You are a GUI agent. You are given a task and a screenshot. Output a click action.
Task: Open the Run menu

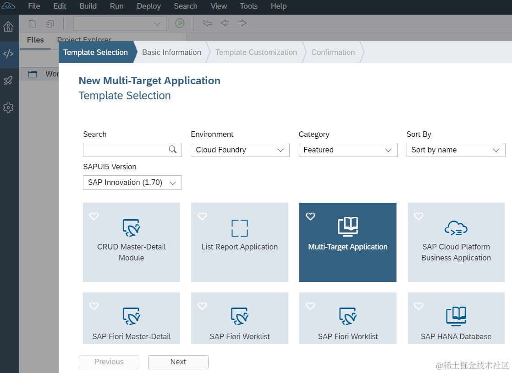pos(116,6)
